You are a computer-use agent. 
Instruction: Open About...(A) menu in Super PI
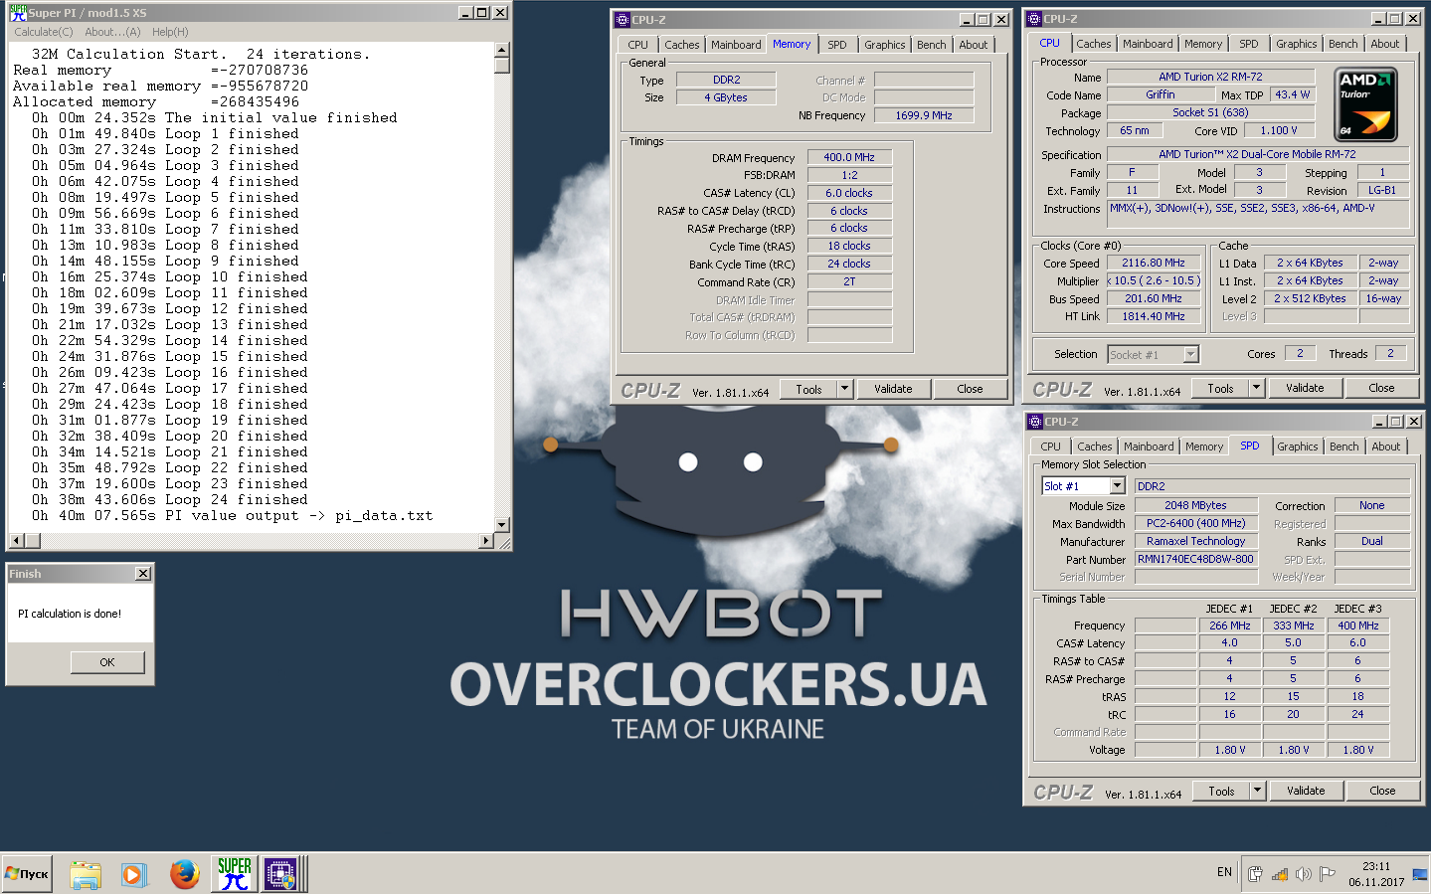pyautogui.click(x=112, y=32)
